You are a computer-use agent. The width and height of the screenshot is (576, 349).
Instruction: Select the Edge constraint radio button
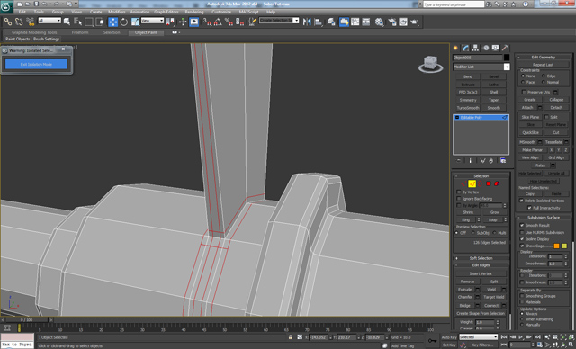(x=544, y=76)
